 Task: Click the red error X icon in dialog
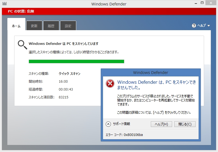coord(110,83)
